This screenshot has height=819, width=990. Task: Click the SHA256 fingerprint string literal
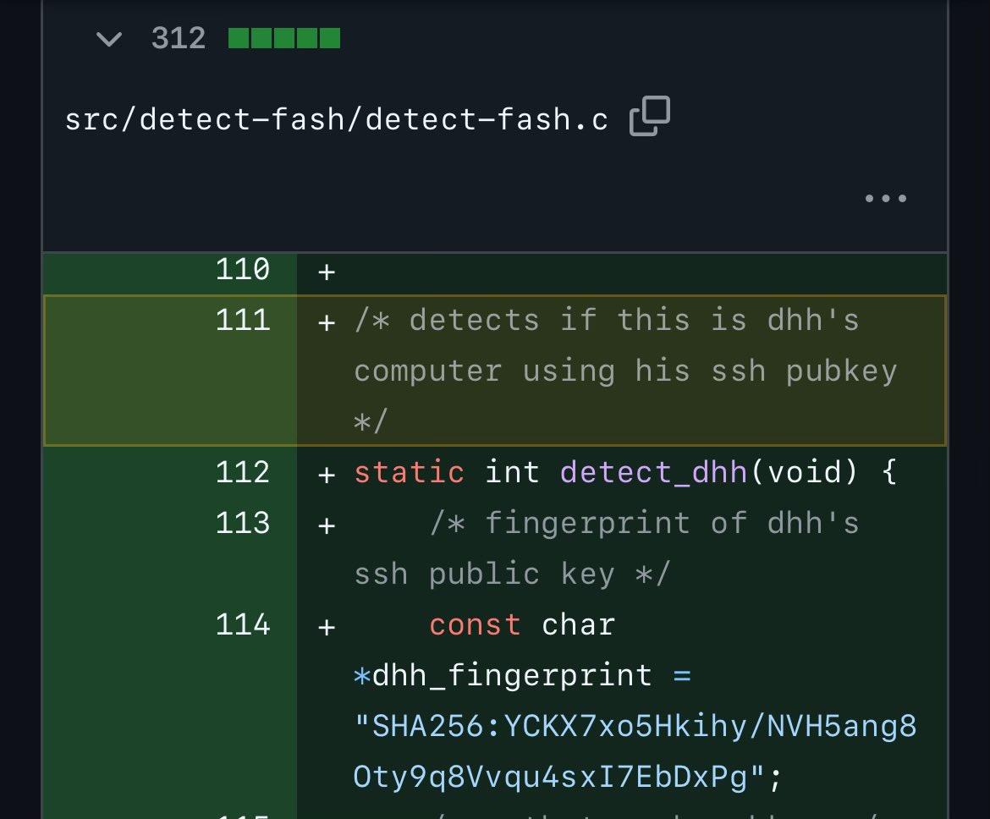[x=635, y=751]
